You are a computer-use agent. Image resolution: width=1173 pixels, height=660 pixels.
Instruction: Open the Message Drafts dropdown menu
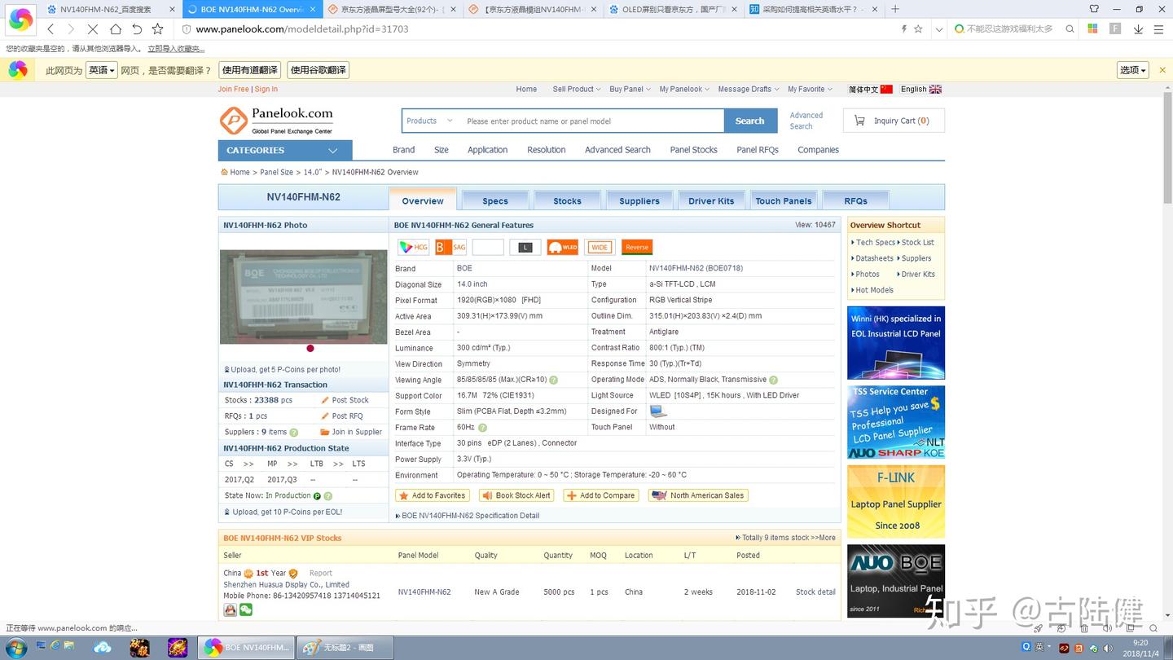point(749,90)
